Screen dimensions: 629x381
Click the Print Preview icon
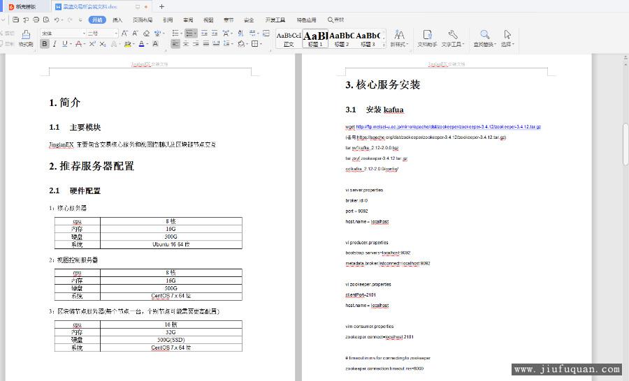tap(46, 20)
